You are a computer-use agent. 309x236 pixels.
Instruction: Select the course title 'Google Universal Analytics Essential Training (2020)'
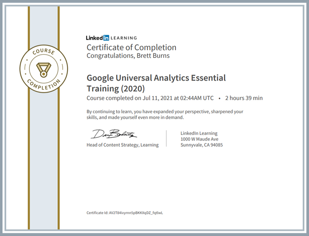156,83
